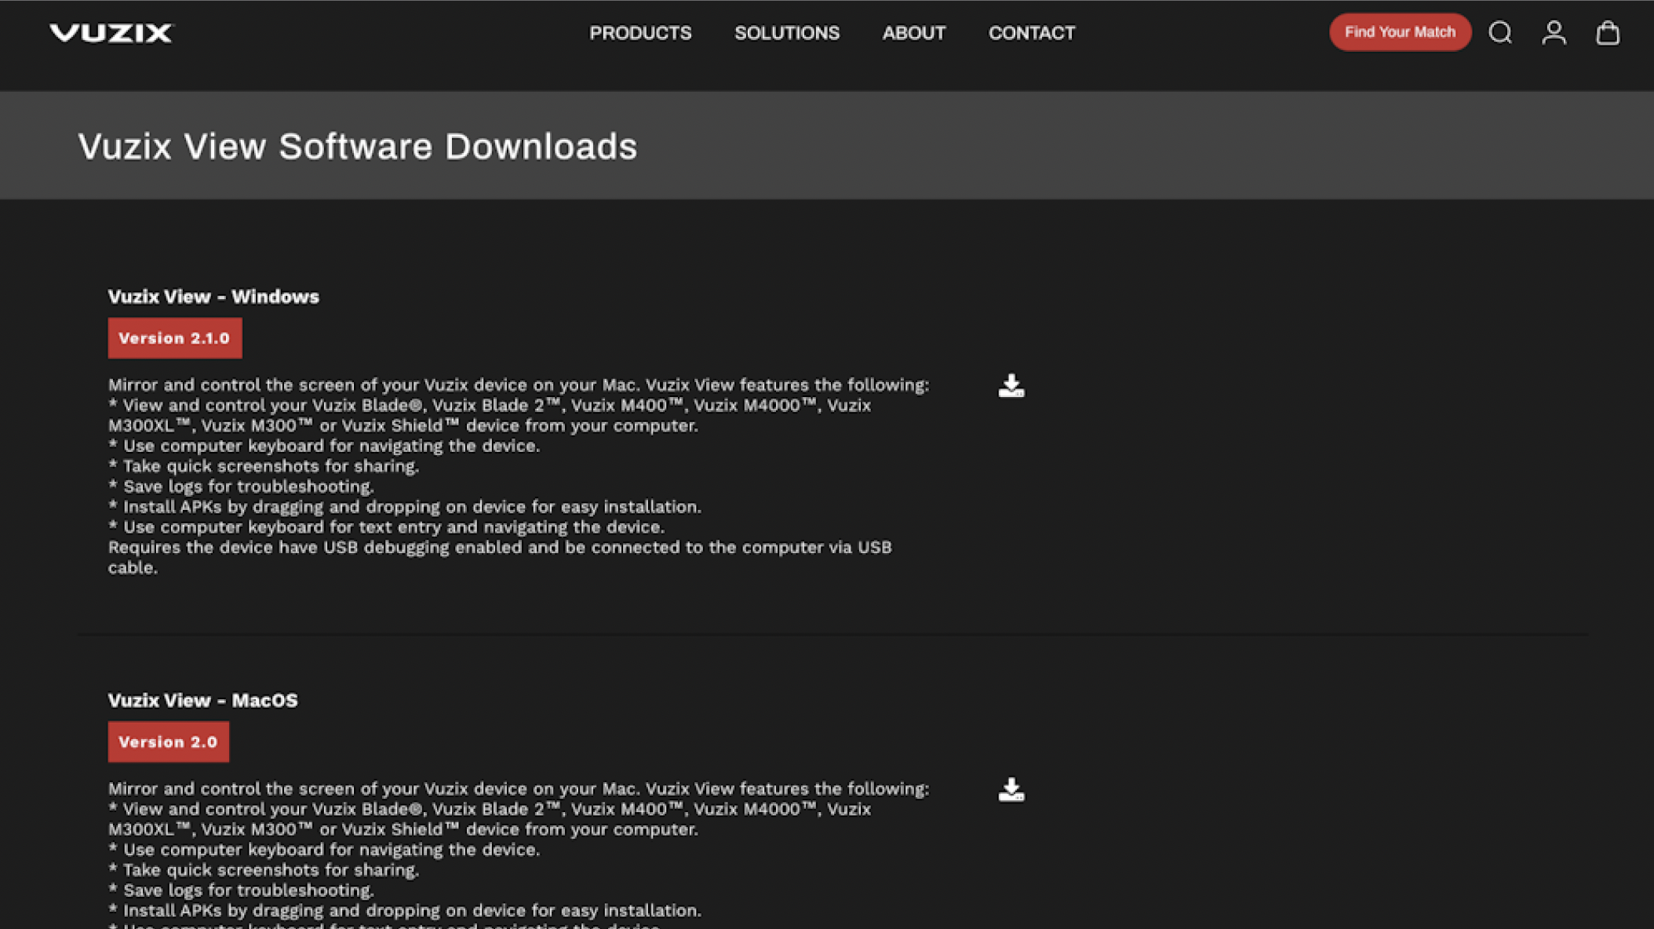1654x929 pixels.
Task: Open the search icon in header
Action: tap(1500, 33)
